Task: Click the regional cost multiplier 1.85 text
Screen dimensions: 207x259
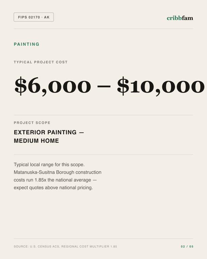Action: coord(89,247)
